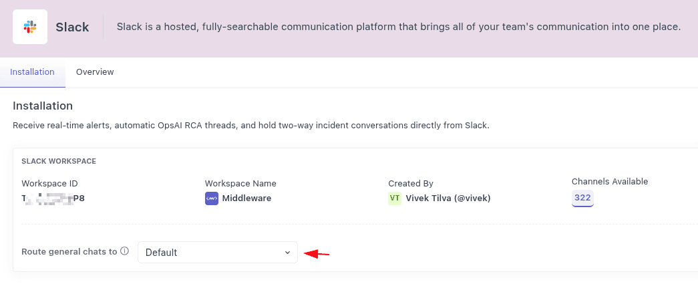Click the Route general chats to label
698x284 pixels.
(69, 251)
